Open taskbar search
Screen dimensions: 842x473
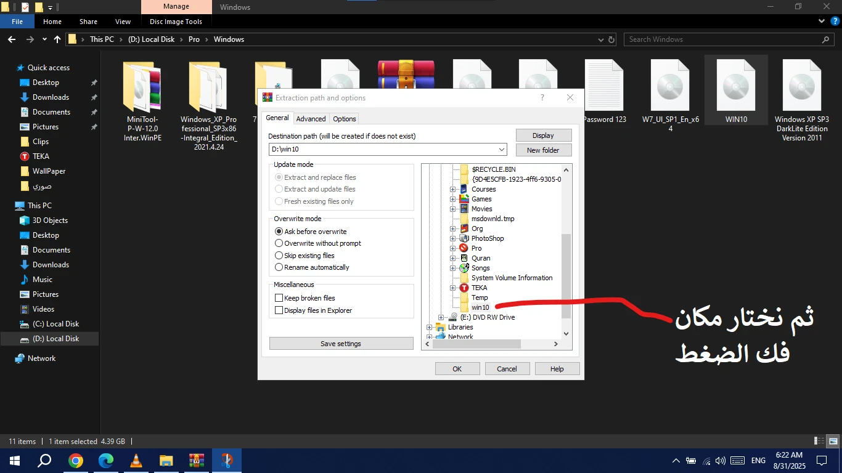pos(45,461)
